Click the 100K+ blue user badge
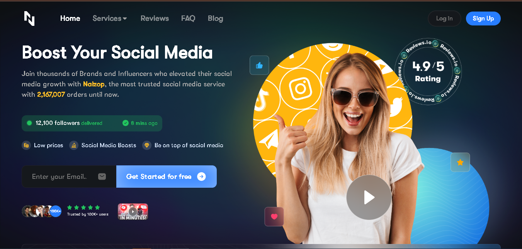The width and height of the screenshot is (522, 249). pos(55,211)
